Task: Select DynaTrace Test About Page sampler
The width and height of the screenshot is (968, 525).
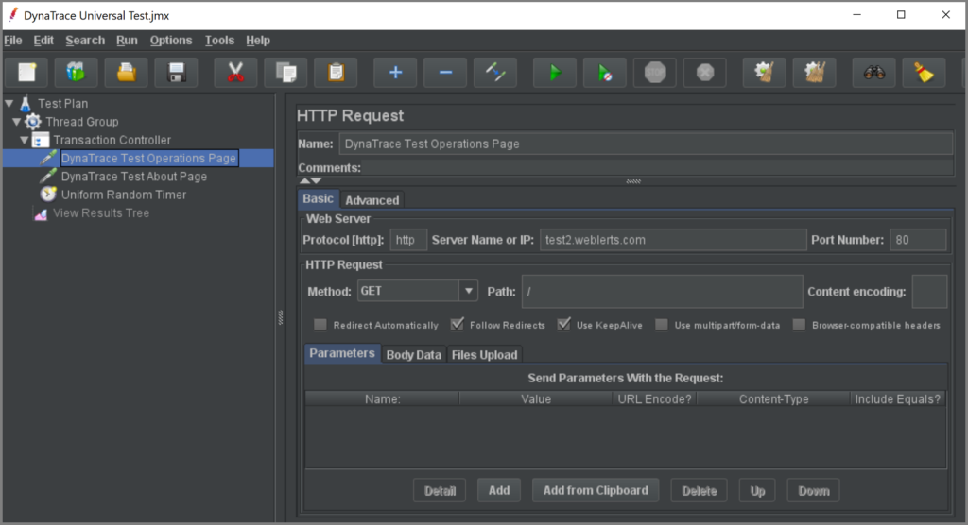Action: (x=133, y=177)
